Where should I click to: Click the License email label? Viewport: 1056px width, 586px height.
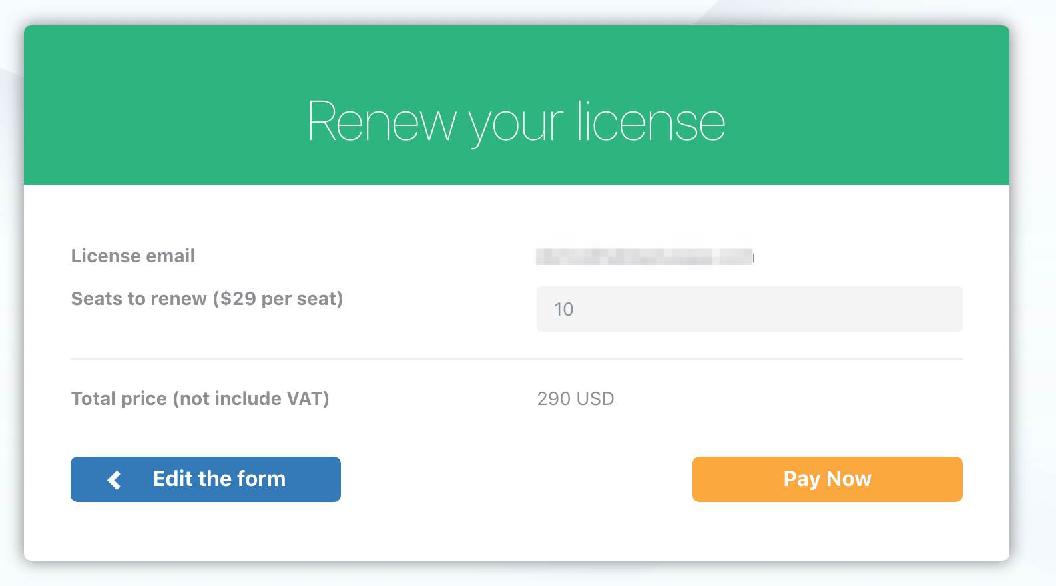[x=133, y=256]
